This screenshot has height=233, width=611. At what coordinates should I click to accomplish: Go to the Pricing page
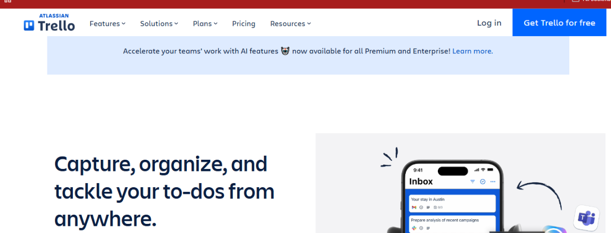244,23
